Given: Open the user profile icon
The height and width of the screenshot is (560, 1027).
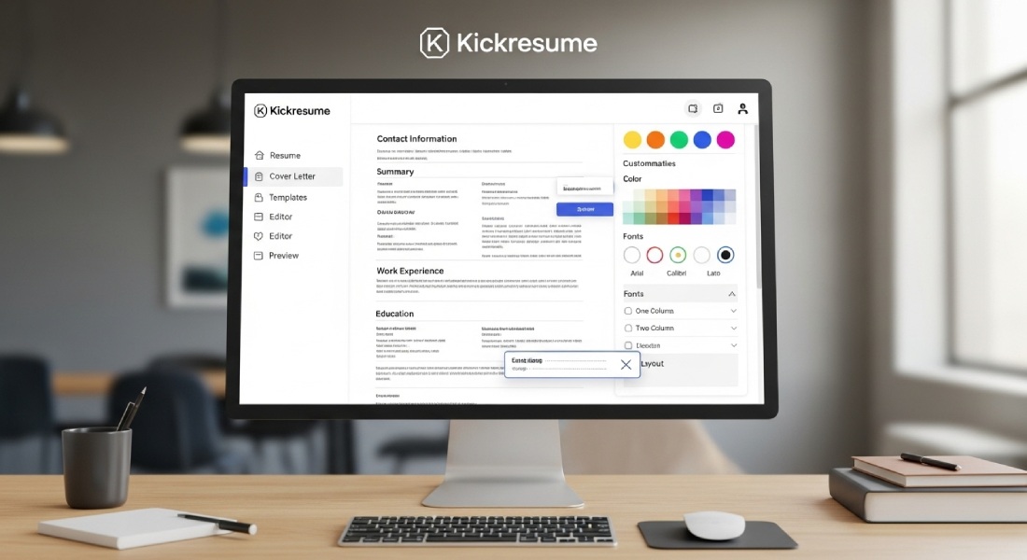Looking at the screenshot, I should click(743, 108).
